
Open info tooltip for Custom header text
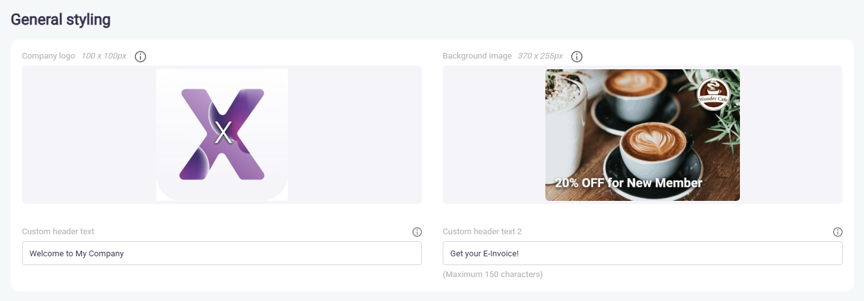click(x=417, y=232)
